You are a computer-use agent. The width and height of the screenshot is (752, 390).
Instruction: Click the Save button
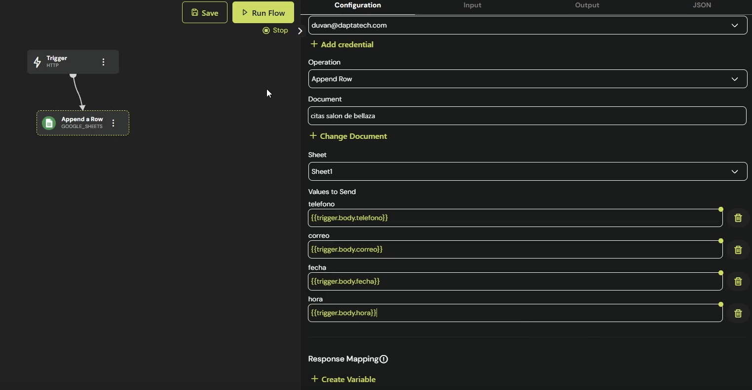(x=205, y=13)
